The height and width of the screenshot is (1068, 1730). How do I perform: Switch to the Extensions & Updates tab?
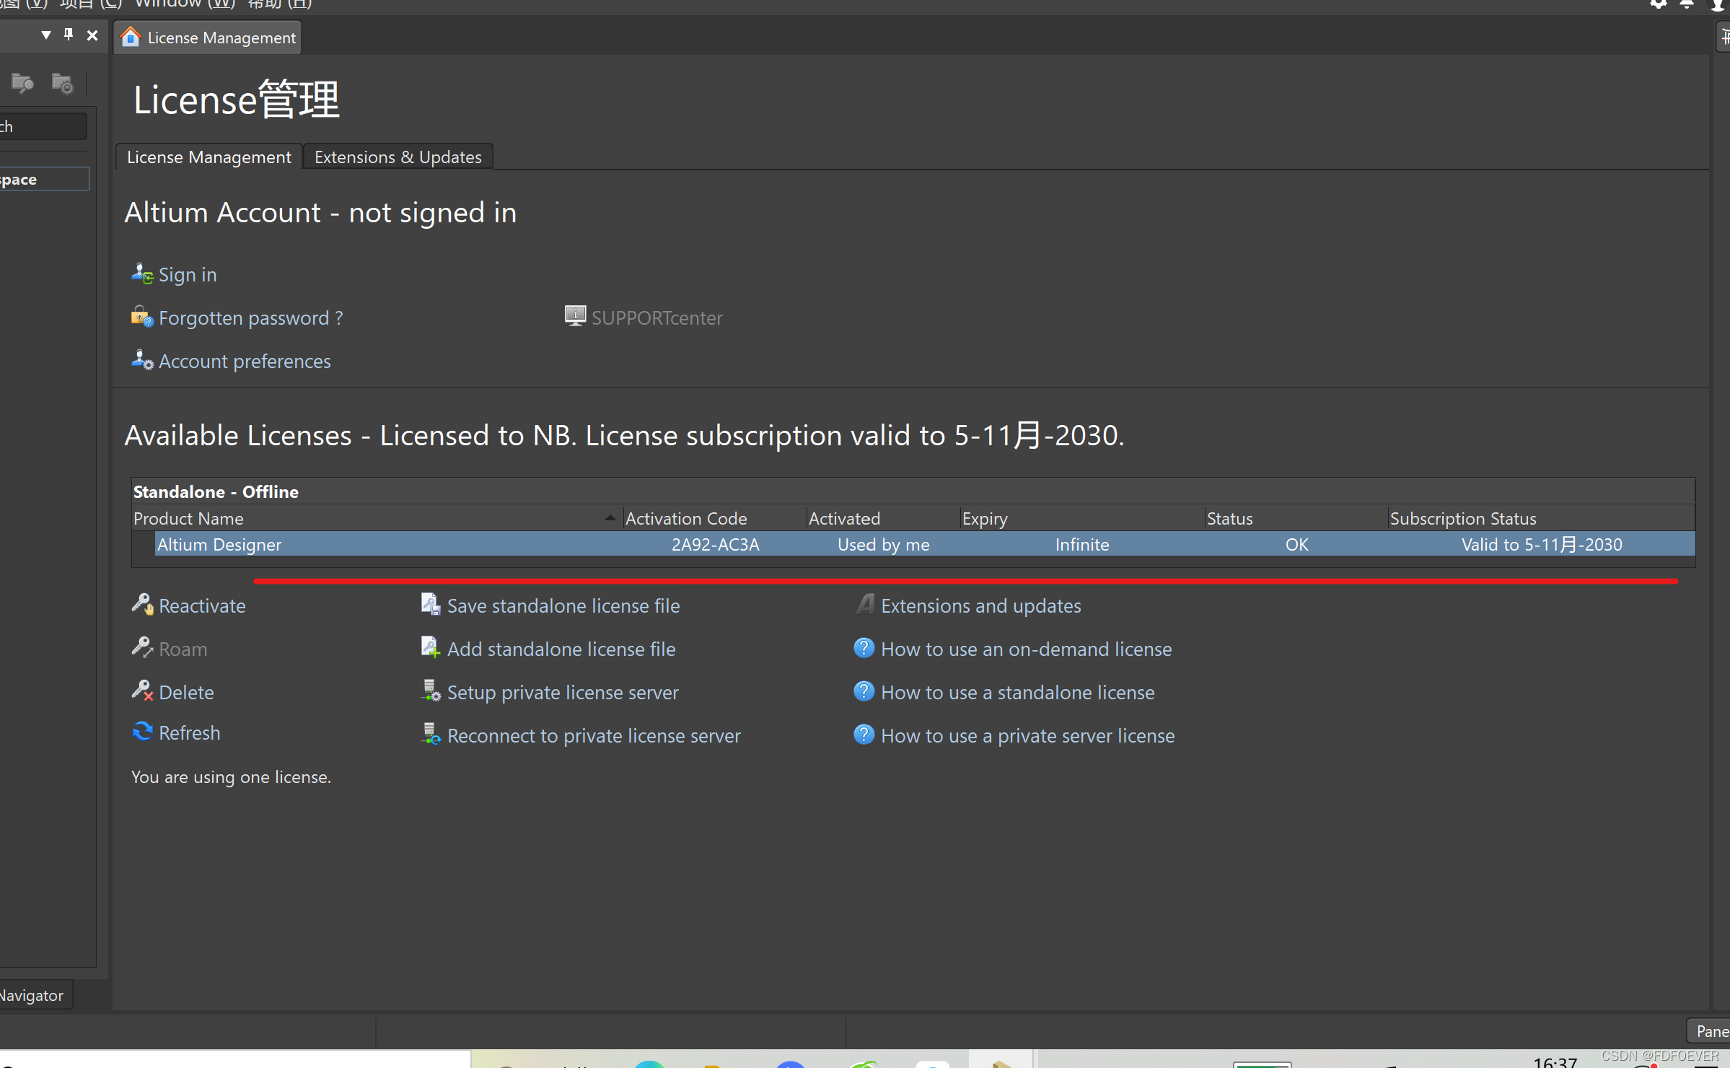(x=397, y=156)
